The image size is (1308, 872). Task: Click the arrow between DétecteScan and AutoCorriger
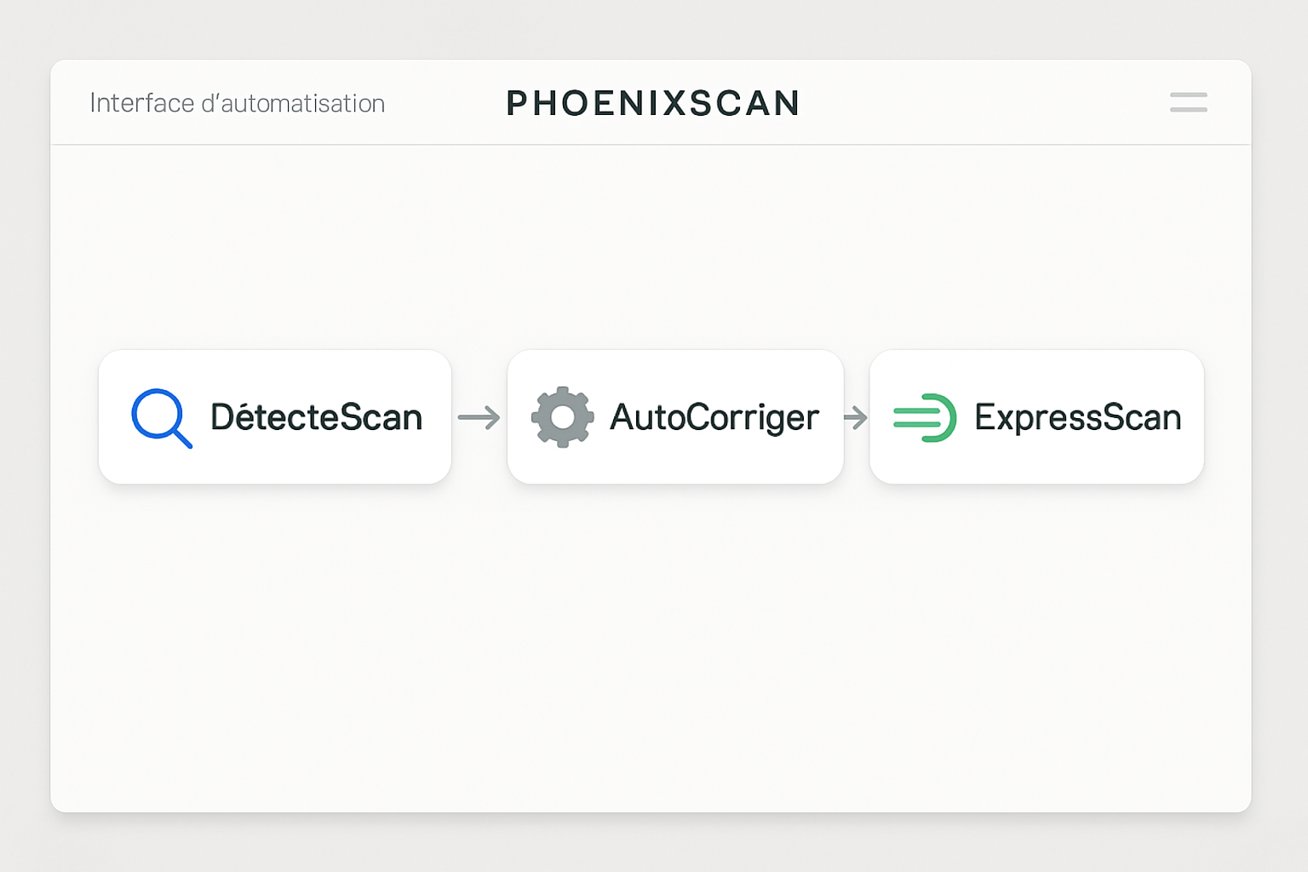click(x=479, y=417)
